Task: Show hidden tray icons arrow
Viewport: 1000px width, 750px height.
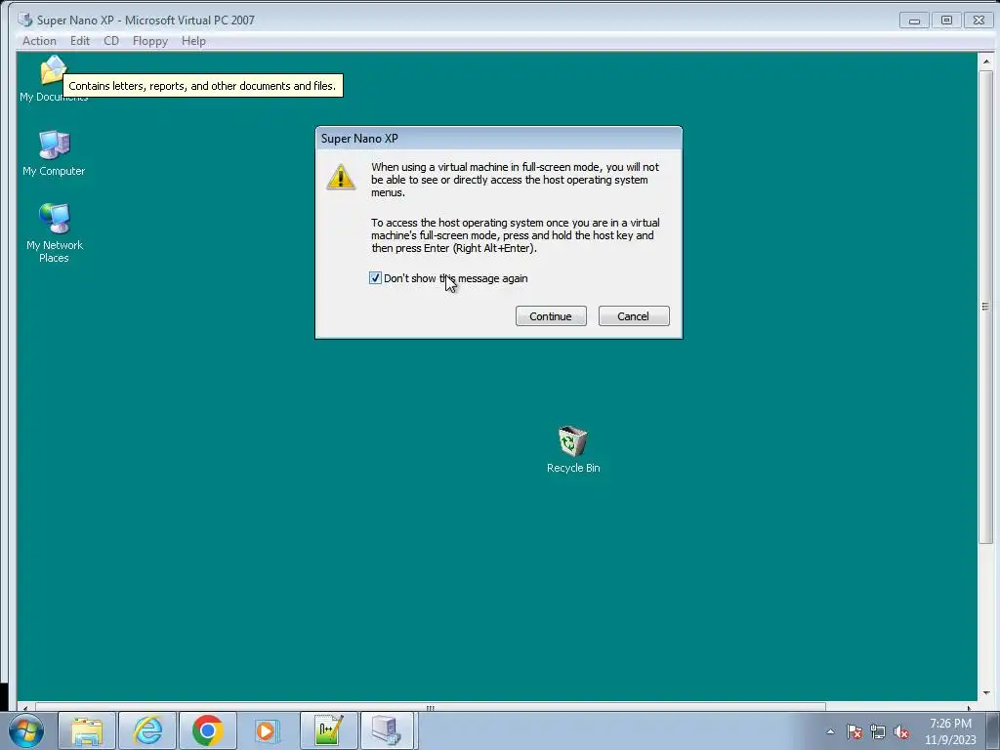Action: coord(830,731)
